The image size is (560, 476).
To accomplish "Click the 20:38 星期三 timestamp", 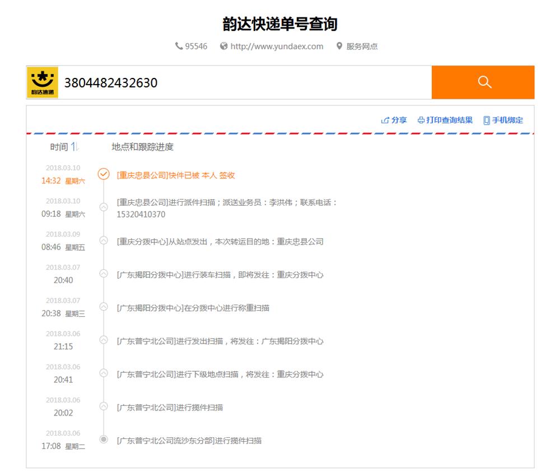I will [63, 313].
